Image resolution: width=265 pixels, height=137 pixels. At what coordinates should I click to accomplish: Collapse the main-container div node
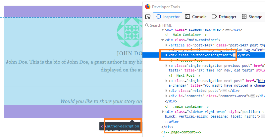(x=163, y=40)
